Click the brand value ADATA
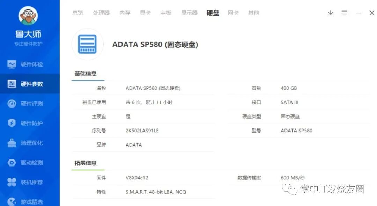This screenshot has width=377, height=206. point(134,145)
